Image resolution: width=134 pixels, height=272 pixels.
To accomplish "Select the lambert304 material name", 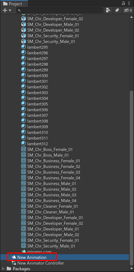I will pyautogui.click(x=38, y=98).
